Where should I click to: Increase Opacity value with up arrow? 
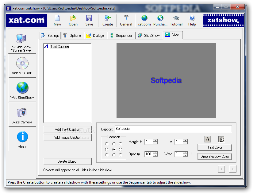(155, 153)
